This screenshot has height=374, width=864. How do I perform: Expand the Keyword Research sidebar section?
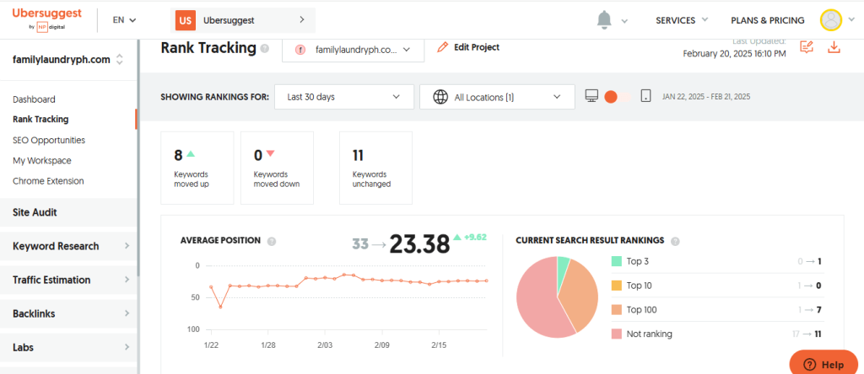(x=69, y=246)
